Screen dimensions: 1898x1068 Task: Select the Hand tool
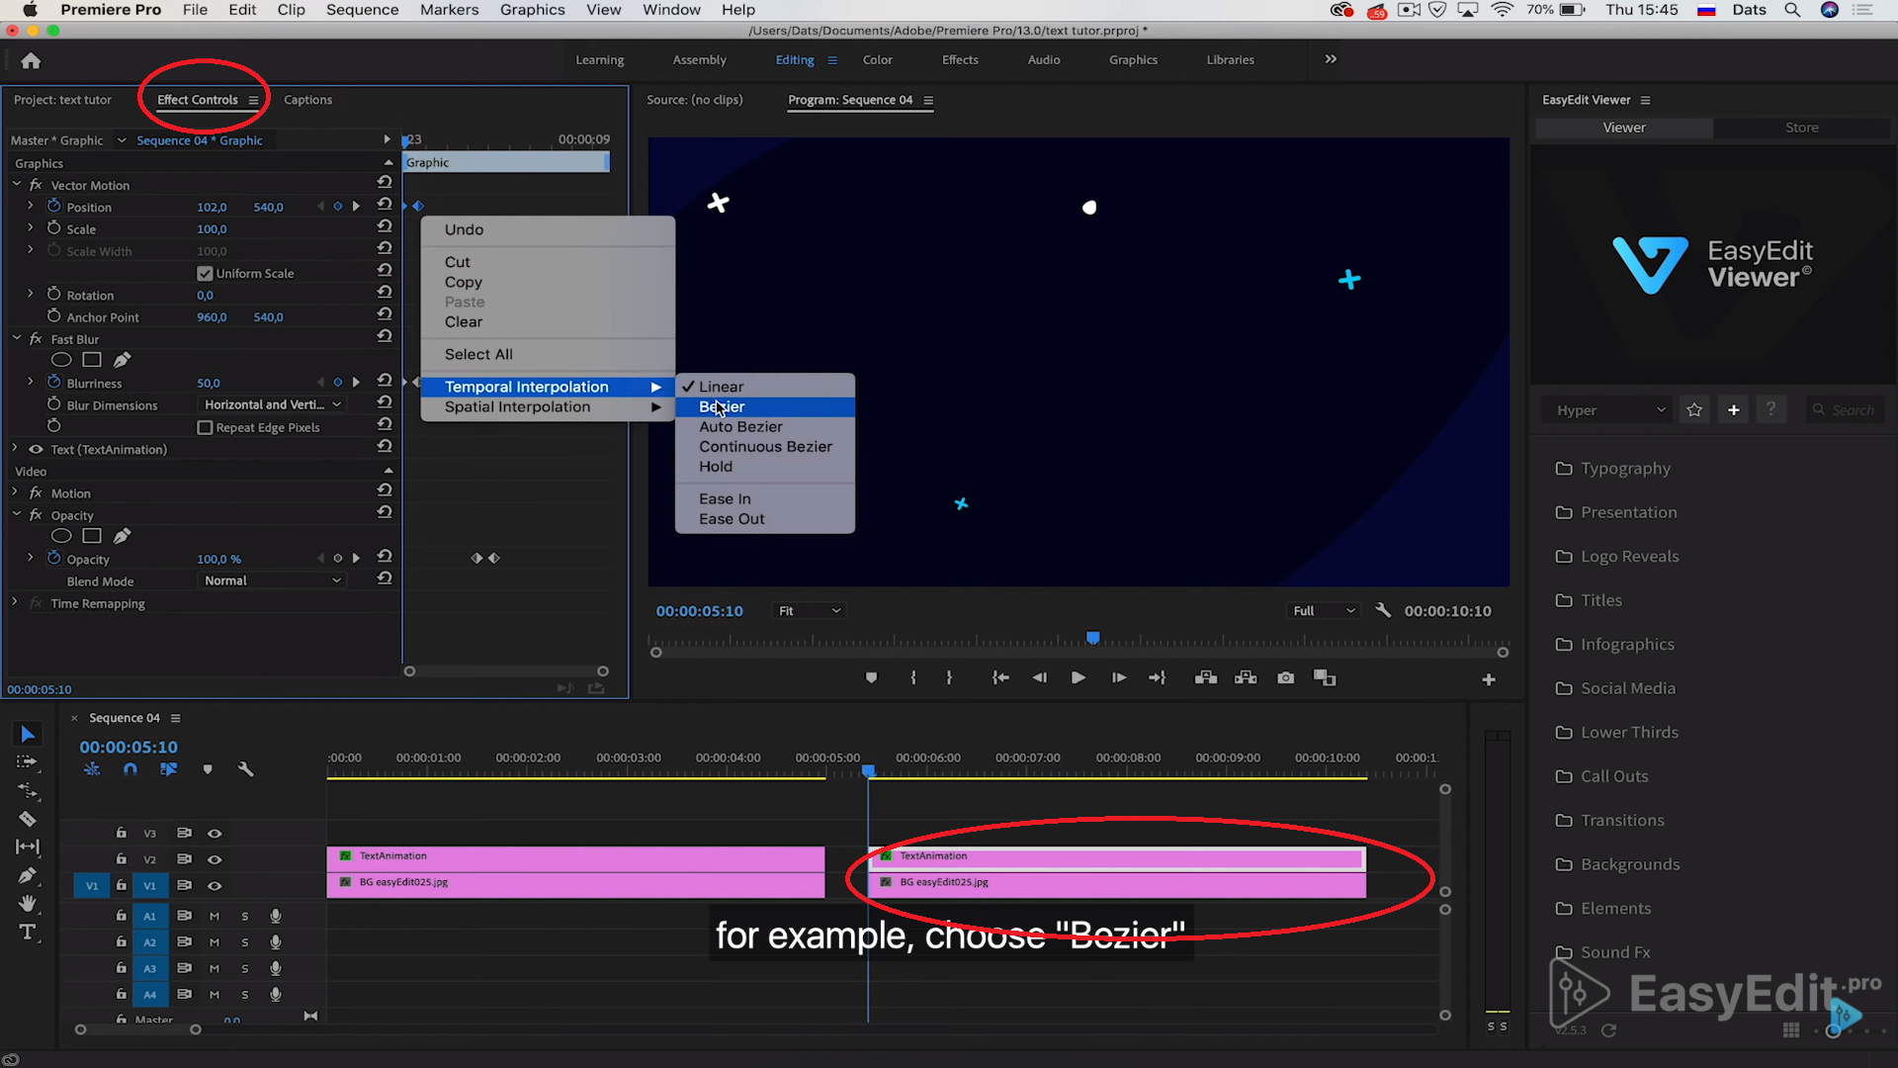pyautogui.click(x=28, y=903)
